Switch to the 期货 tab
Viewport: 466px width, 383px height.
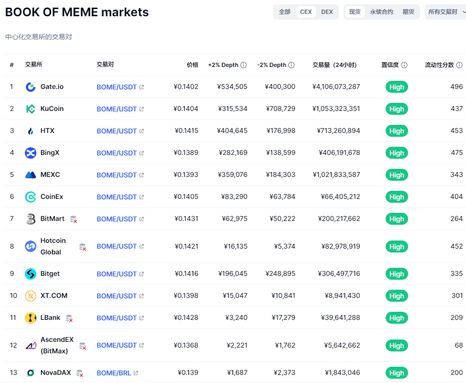coord(408,12)
